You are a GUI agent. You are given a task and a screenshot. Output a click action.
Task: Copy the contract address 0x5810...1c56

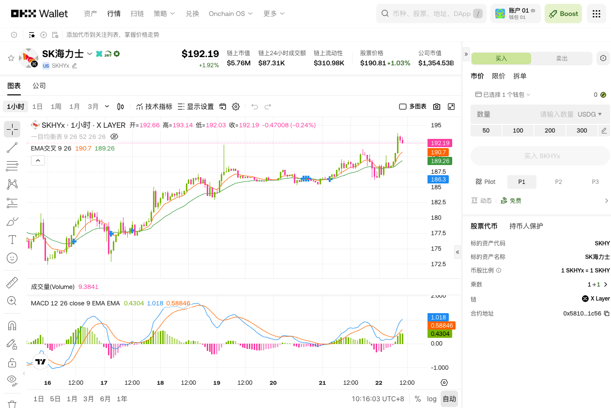(x=607, y=314)
